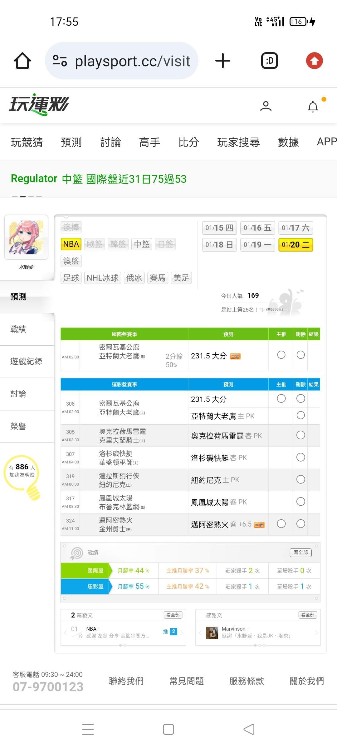The height and width of the screenshot is (750, 337).
Task: Select 刪除 radio for 奧克拉荷馬雷霆 客 PK
Action: coord(301,435)
